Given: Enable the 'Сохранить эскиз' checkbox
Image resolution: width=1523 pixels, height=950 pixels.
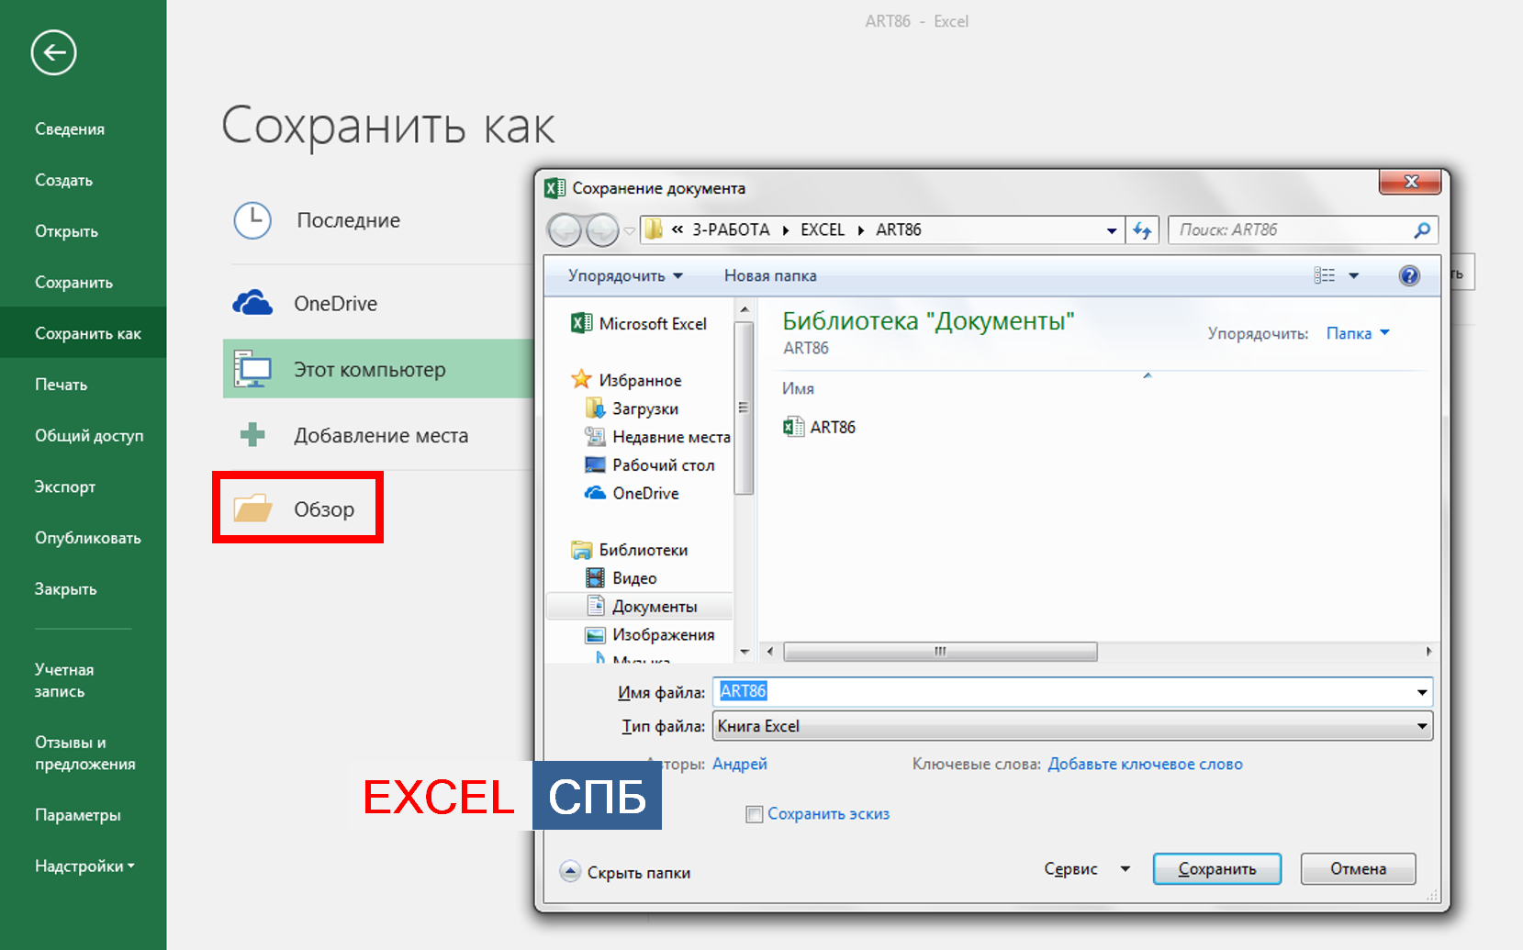Looking at the screenshot, I should (x=755, y=814).
